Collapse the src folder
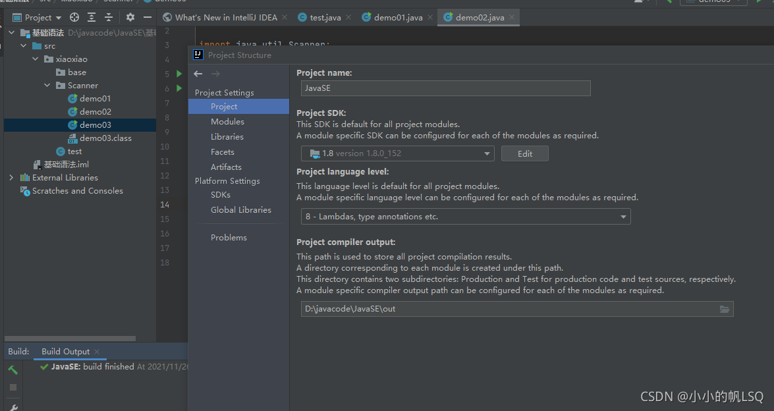 click(23, 46)
